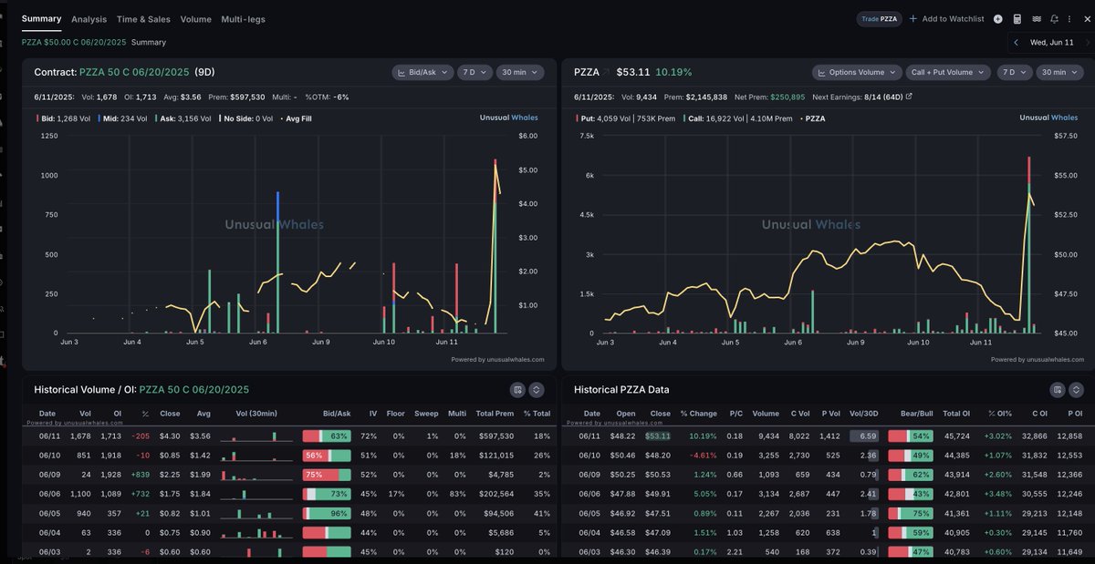The image size is (1095, 564).
Task: Click the white circled plus icon
Action: [997, 18]
